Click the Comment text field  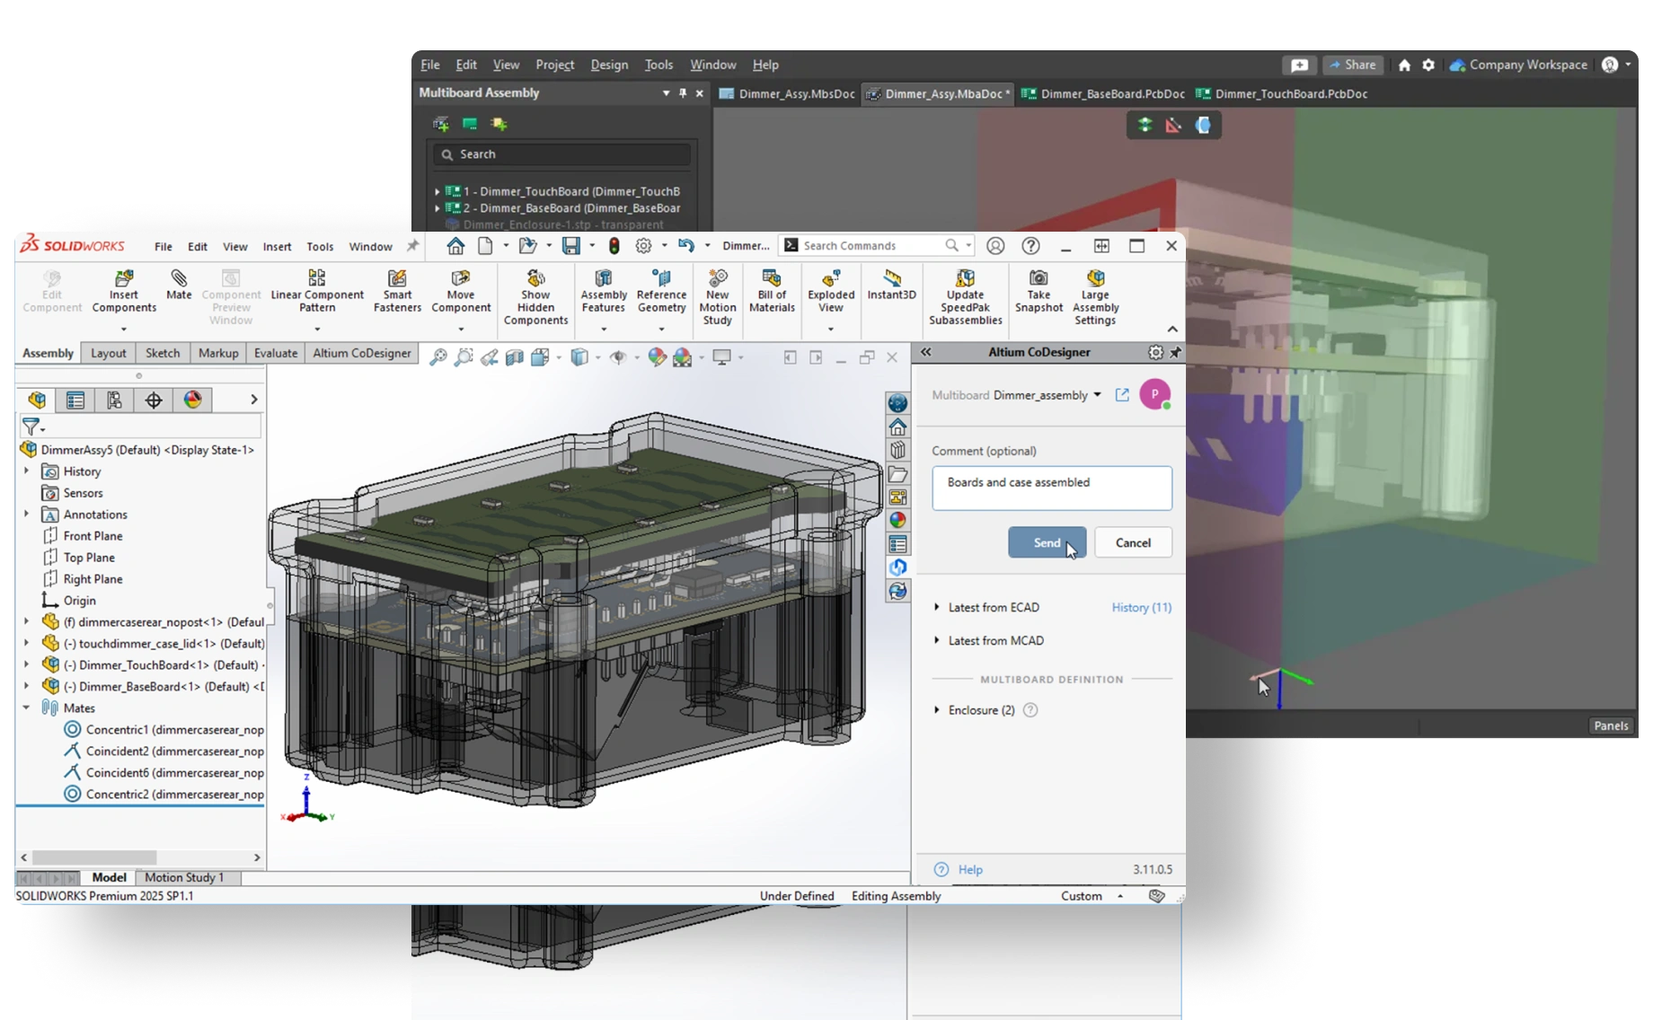click(1051, 488)
